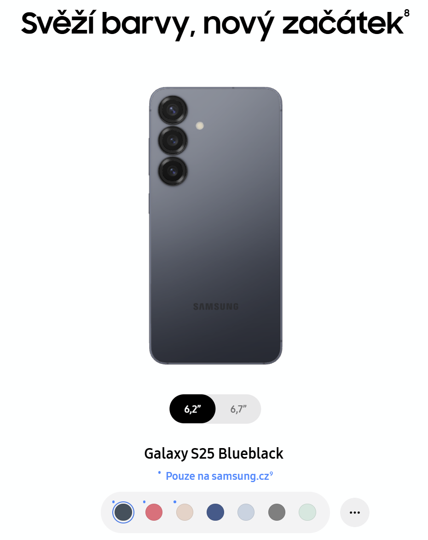
Task: Follow the "Pouze na samsung.cz" link
Action: pyautogui.click(x=217, y=476)
